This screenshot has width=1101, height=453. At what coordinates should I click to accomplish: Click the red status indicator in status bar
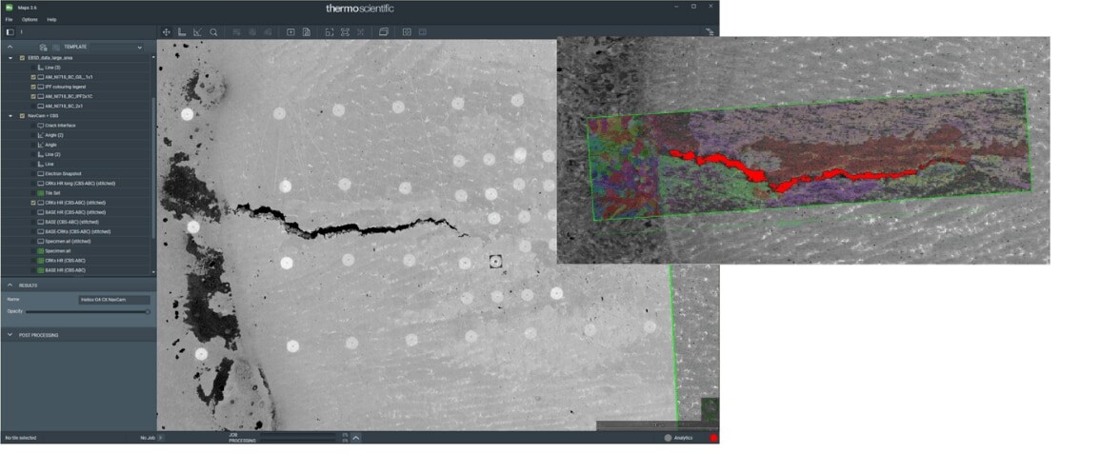pos(713,439)
